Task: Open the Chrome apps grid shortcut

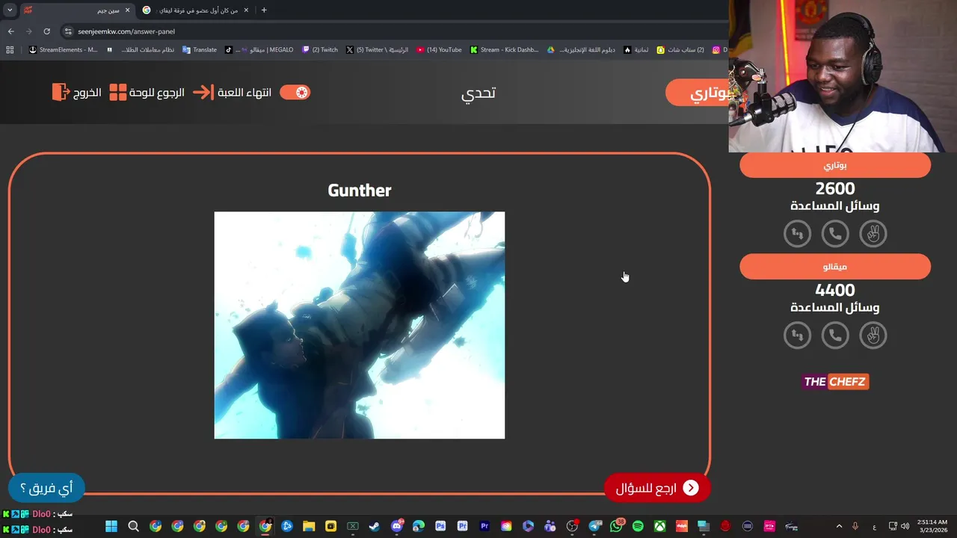Action: (10, 50)
